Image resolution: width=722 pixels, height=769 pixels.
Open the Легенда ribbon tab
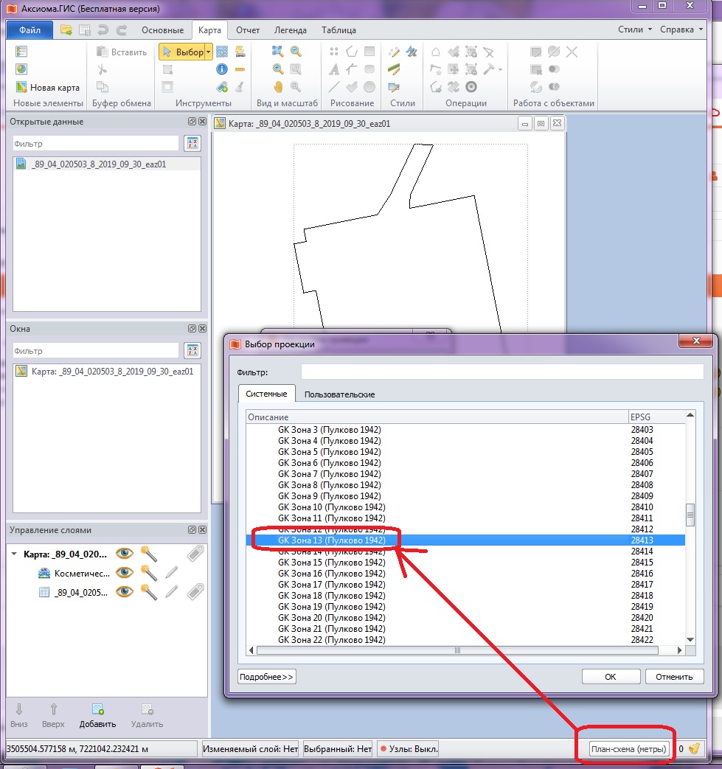click(291, 30)
